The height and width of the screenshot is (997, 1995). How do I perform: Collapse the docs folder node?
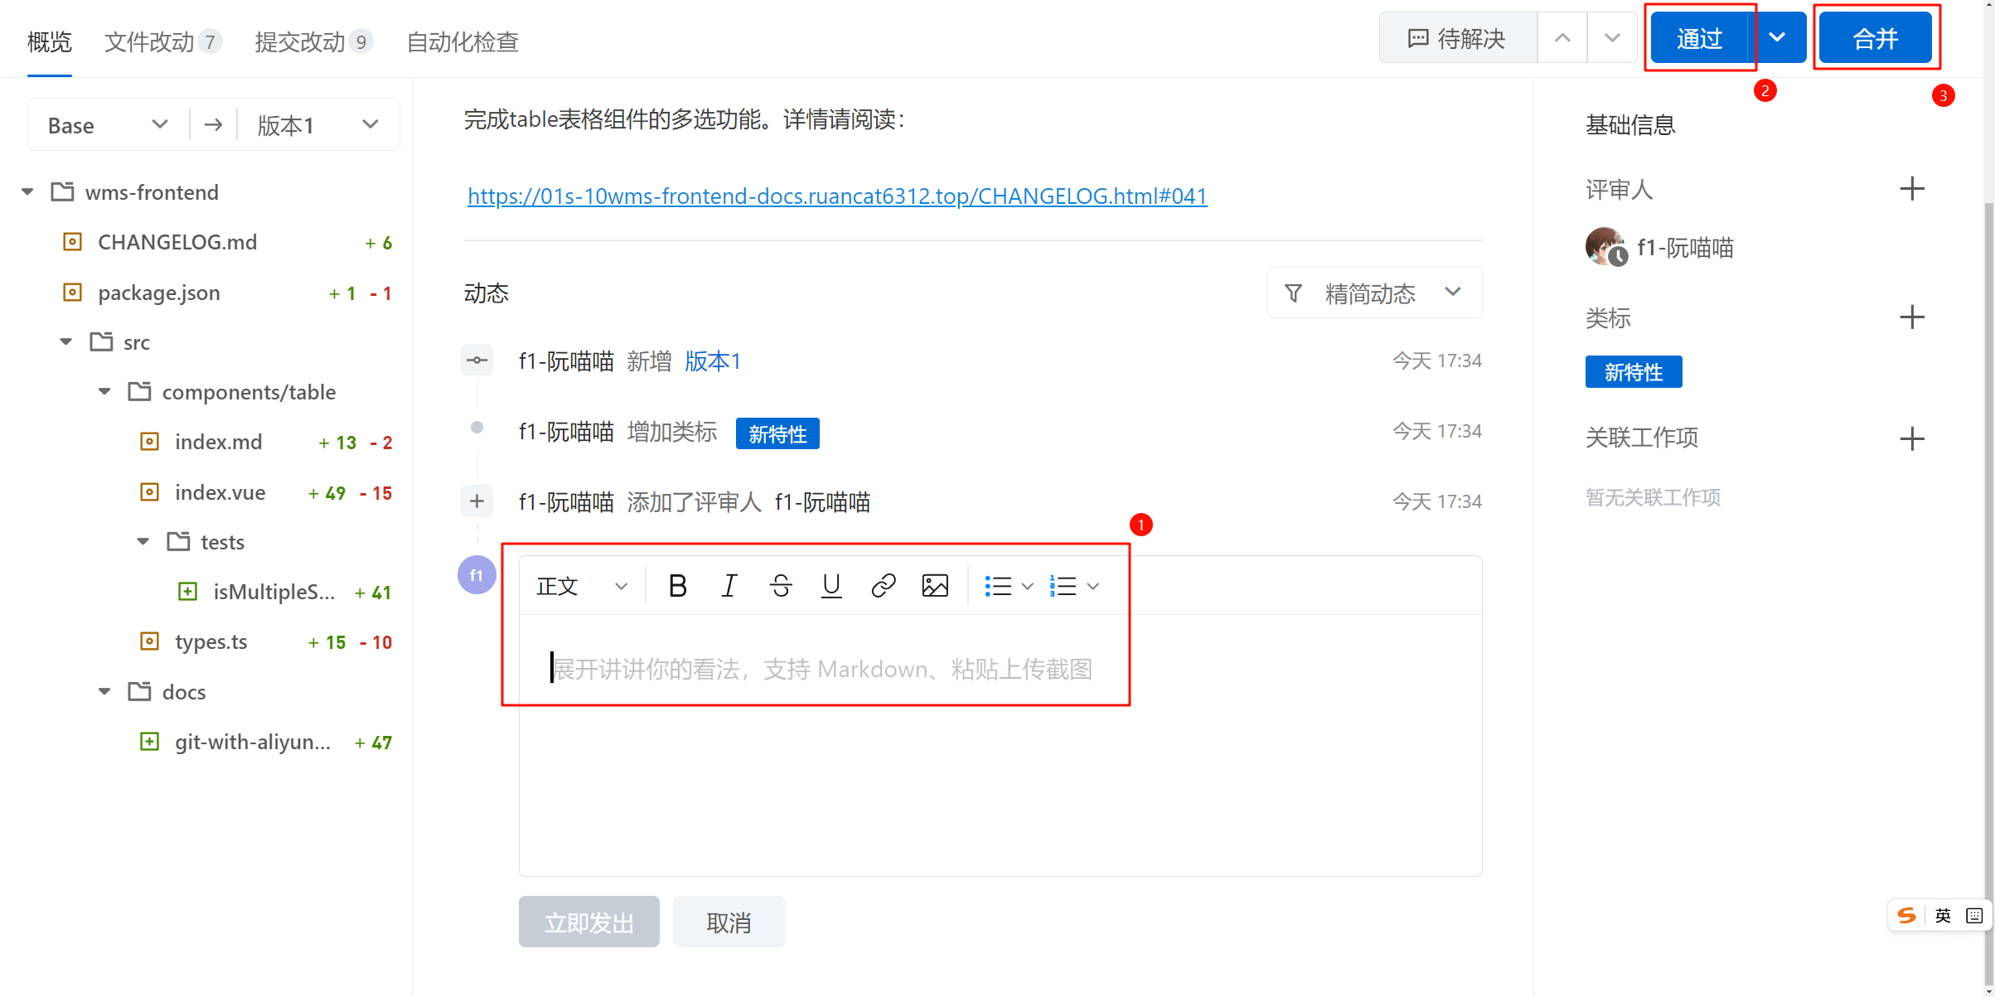tap(104, 692)
